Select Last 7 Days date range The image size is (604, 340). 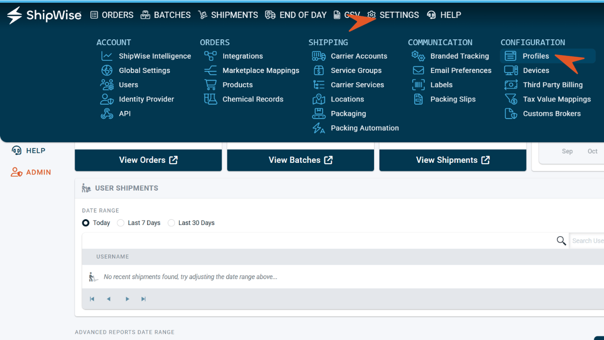tap(120, 223)
